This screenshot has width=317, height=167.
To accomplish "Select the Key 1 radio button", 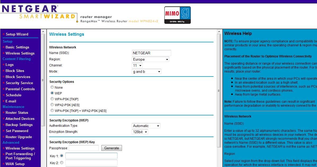I will (62, 156).
